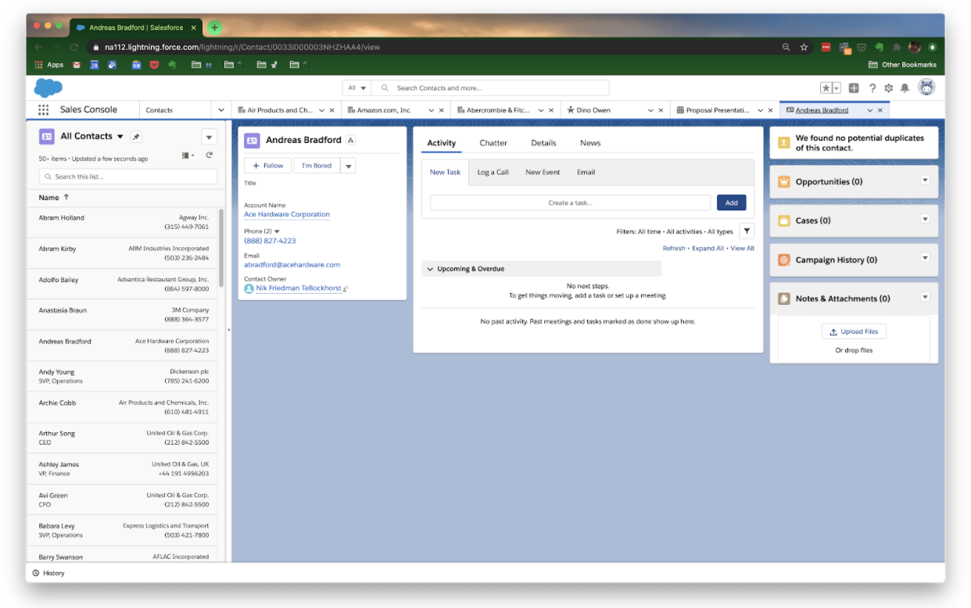
Task: Open Salesforce Help question mark
Action: [872, 88]
